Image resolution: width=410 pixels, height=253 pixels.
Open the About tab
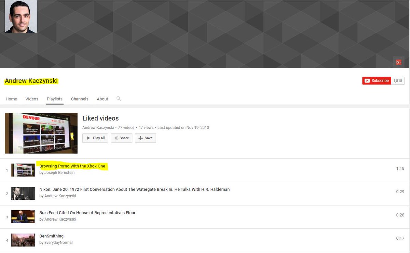(102, 99)
